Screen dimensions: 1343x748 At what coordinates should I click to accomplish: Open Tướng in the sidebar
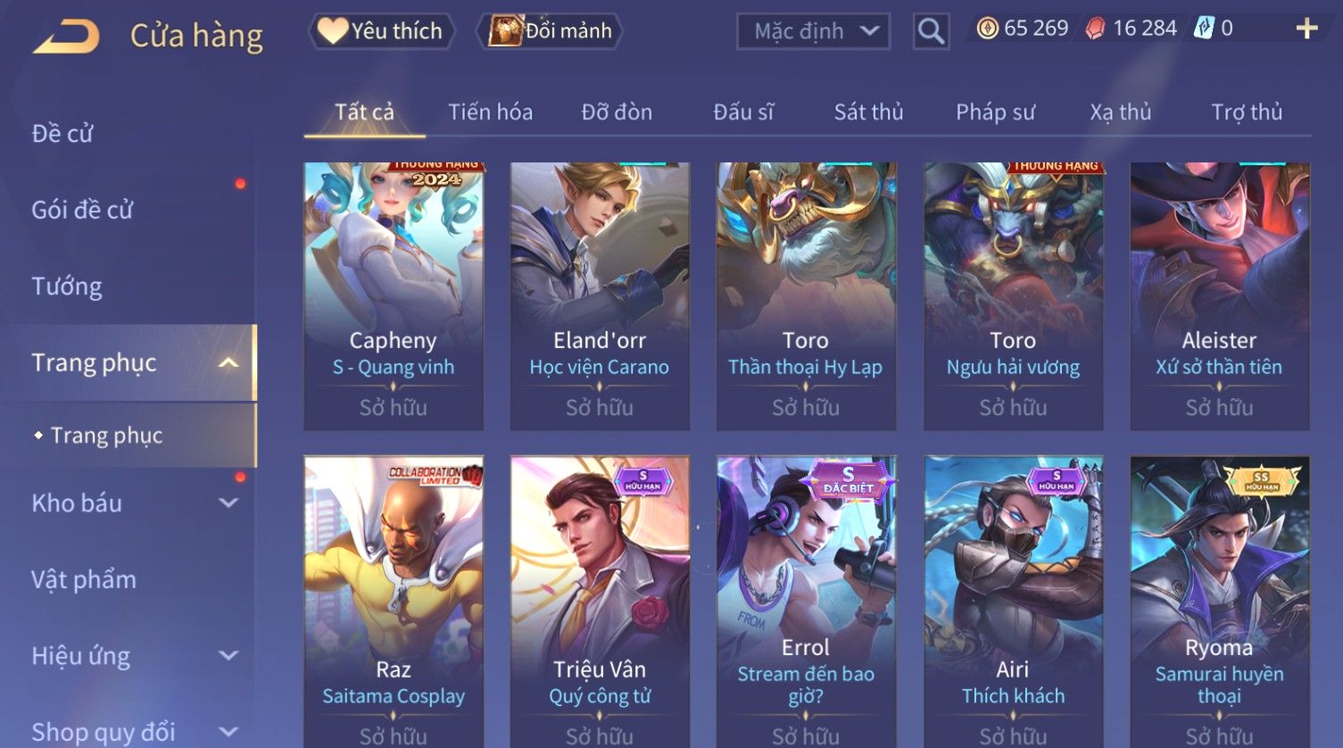click(x=67, y=287)
